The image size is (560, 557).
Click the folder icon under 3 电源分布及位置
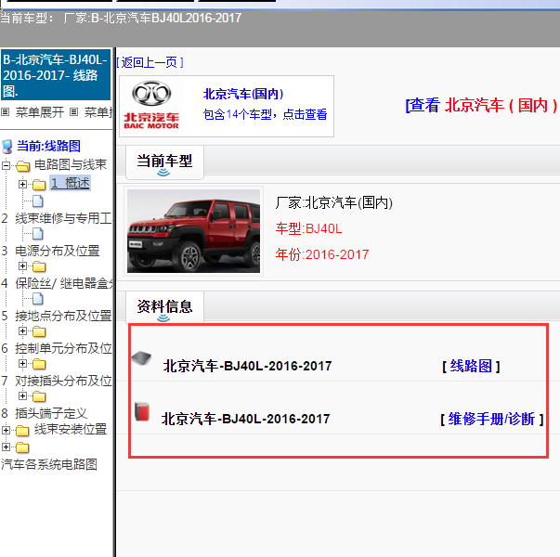click(x=39, y=266)
